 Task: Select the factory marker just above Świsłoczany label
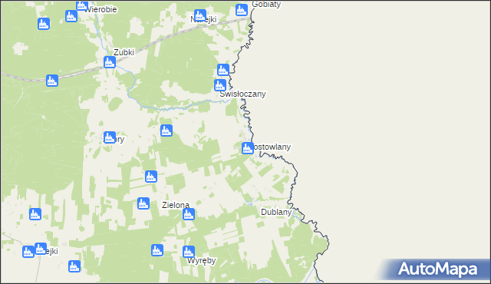coord(220,85)
